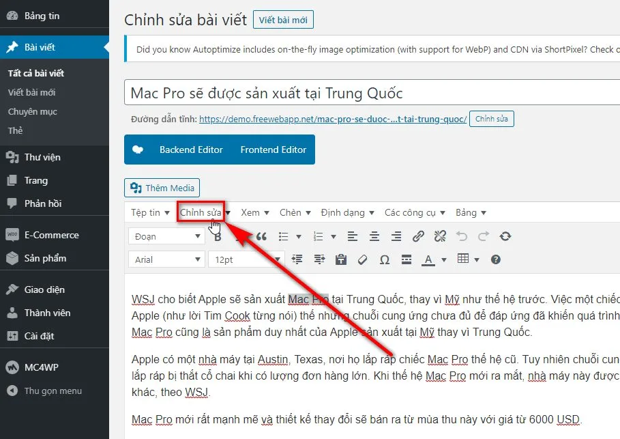The image size is (620, 439).
Task: Open the 12pt font size dropdown
Action: click(246, 259)
